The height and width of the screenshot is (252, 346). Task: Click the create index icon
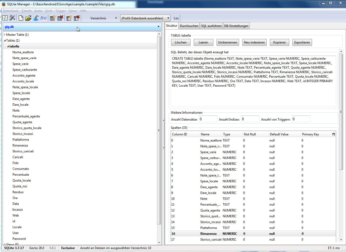pyautogui.click(x=69, y=18)
